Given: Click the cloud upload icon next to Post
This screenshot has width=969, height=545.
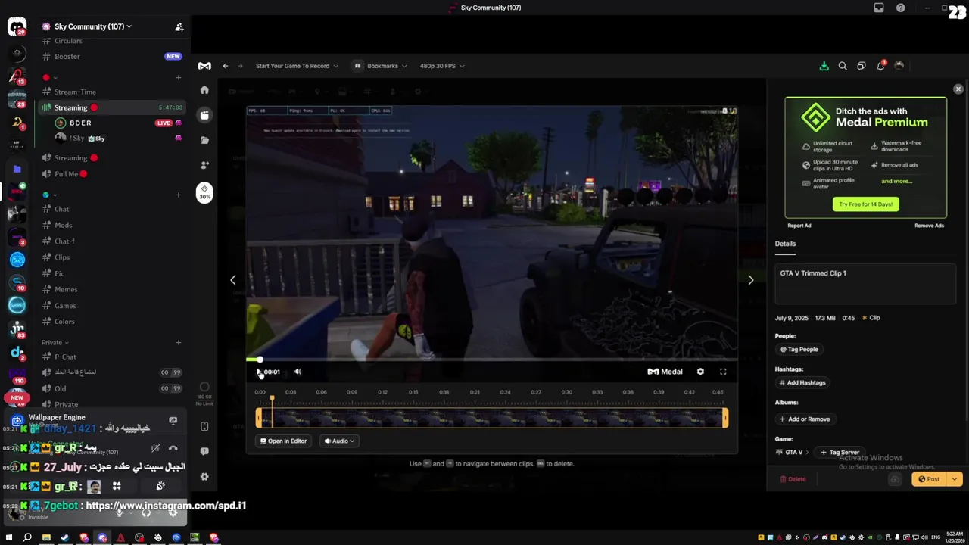Looking at the screenshot, I should [x=895, y=479].
